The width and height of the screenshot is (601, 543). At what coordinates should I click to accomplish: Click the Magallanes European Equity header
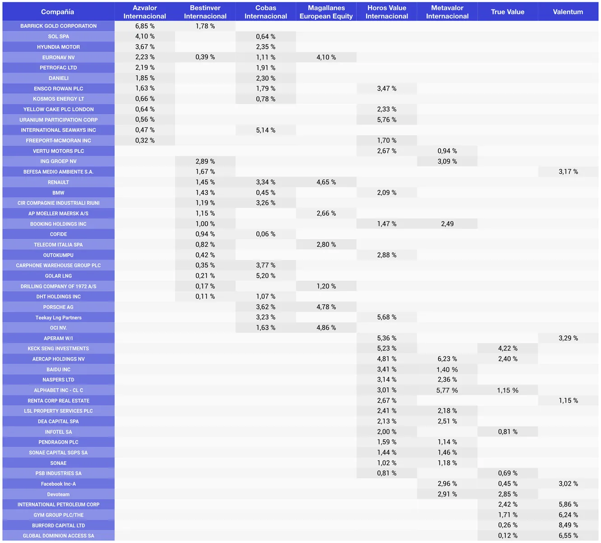coord(326,12)
